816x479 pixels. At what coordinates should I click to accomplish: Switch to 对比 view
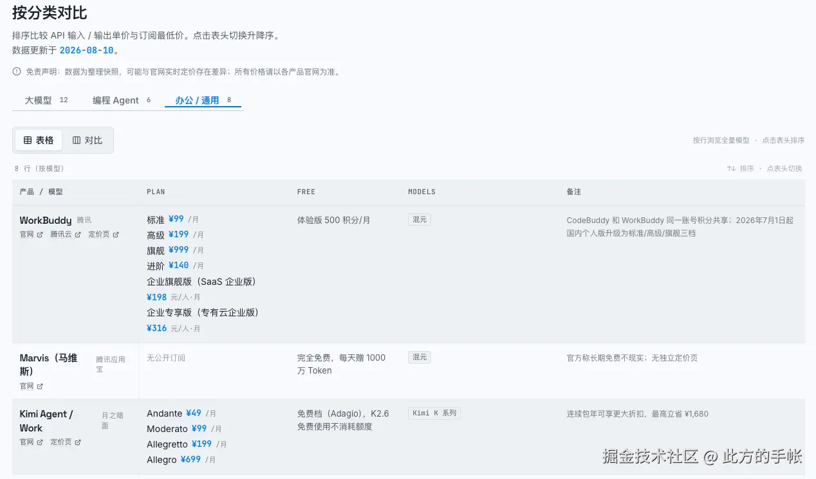click(88, 140)
